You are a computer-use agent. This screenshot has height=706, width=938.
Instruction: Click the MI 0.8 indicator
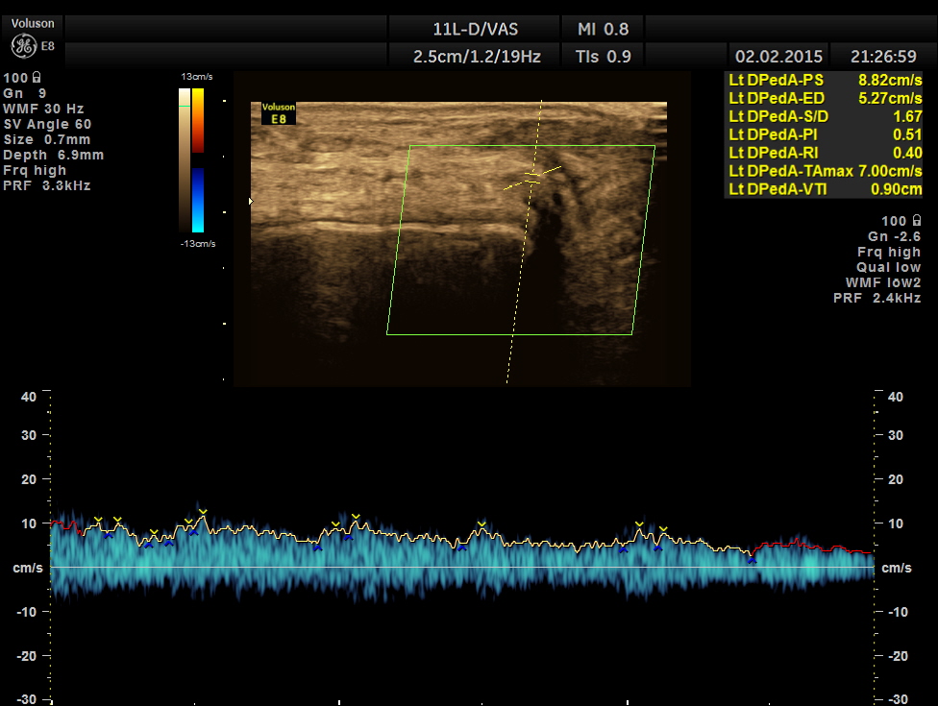click(x=604, y=29)
